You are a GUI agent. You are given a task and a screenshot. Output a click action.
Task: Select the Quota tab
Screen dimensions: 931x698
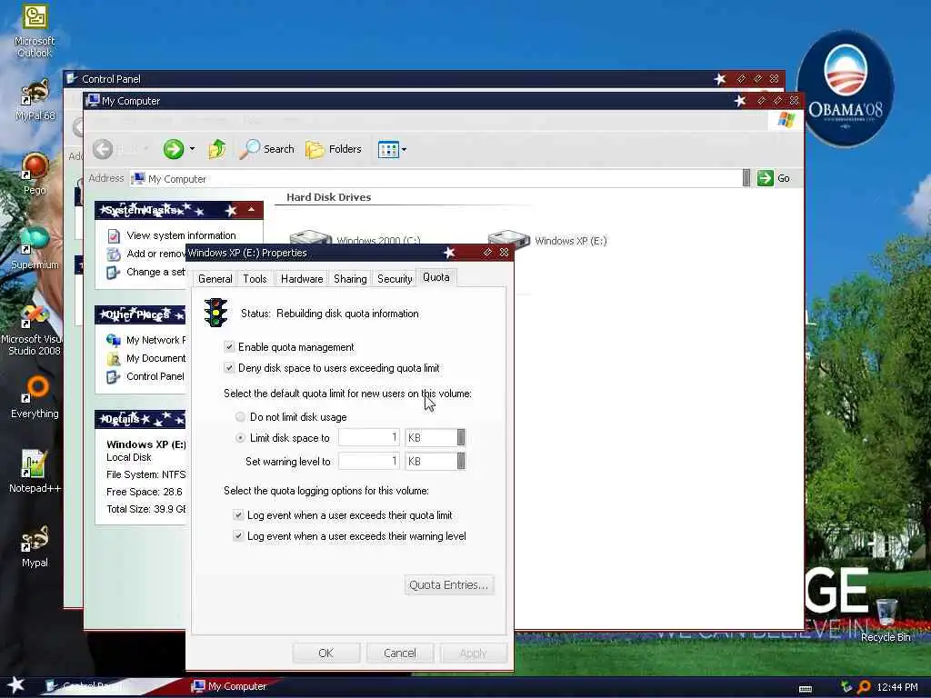[x=435, y=277]
